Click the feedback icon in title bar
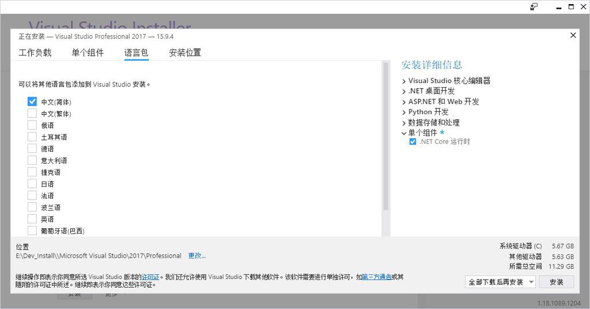The image size is (590, 309). (x=534, y=7)
